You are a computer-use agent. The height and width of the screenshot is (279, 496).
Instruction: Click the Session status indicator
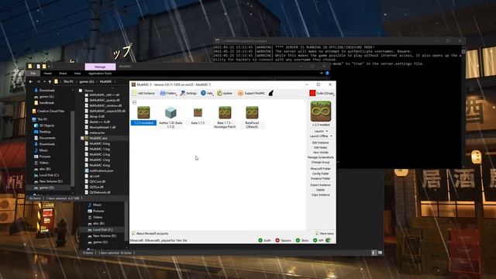coord(283,240)
